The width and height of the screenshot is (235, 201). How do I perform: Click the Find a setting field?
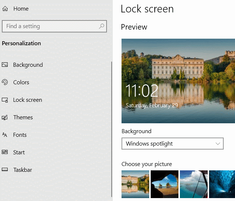54,26
